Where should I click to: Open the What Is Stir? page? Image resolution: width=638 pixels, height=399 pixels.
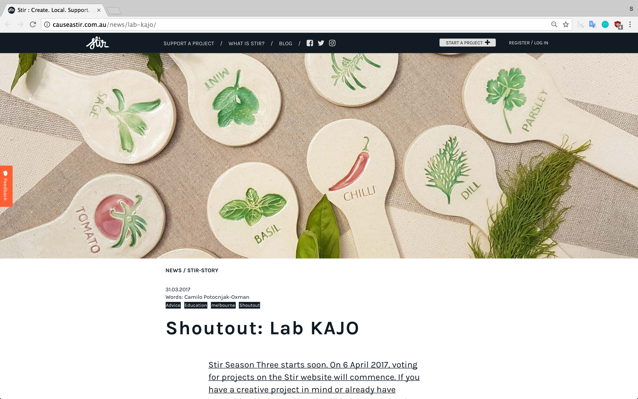click(246, 43)
